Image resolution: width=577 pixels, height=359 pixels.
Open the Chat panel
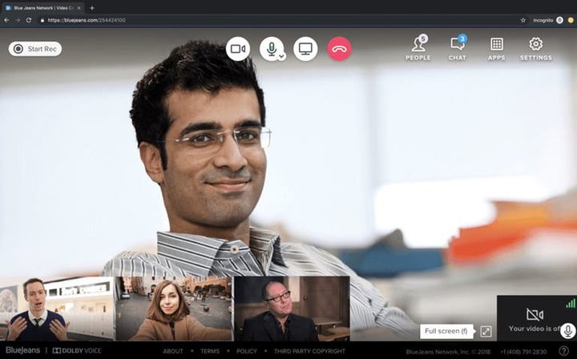458,48
